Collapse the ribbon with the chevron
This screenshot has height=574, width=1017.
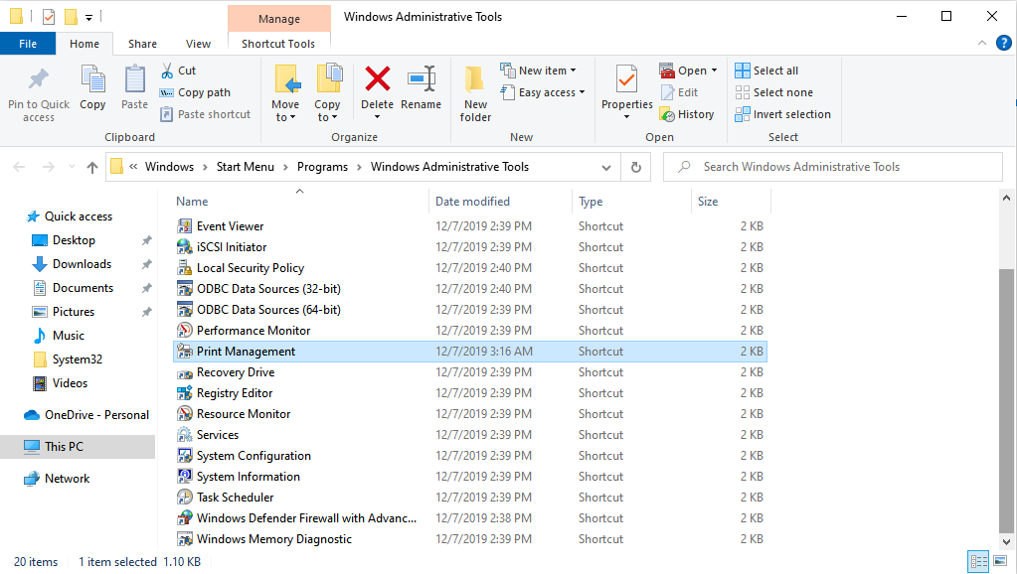tap(982, 44)
